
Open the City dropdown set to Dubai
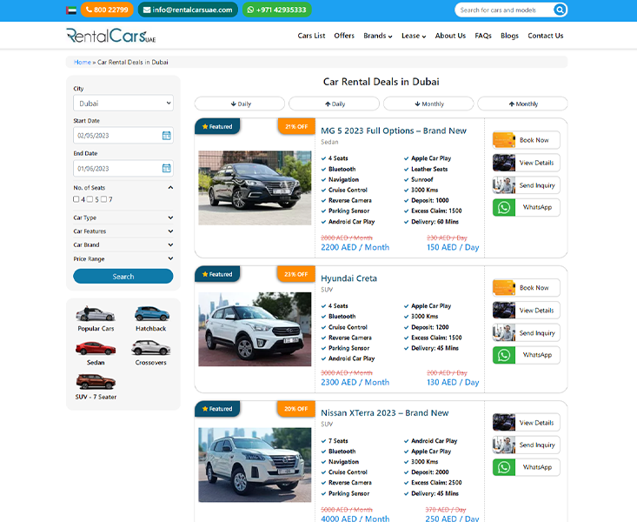pyautogui.click(x=123, y=104)
